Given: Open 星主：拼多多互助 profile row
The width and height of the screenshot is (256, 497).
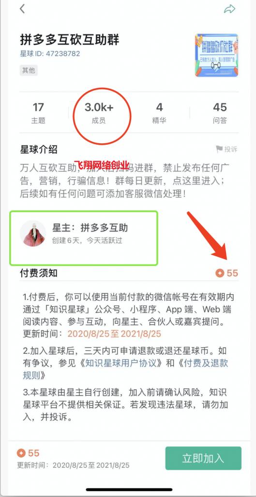Looking at the screenshot, I should click(84, 238).
